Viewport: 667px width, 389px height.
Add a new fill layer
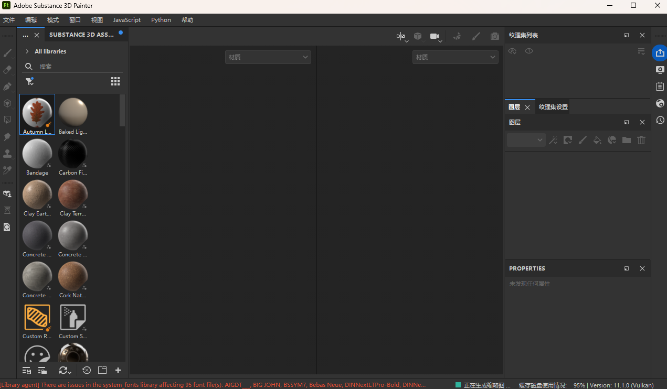click(597, 140)
